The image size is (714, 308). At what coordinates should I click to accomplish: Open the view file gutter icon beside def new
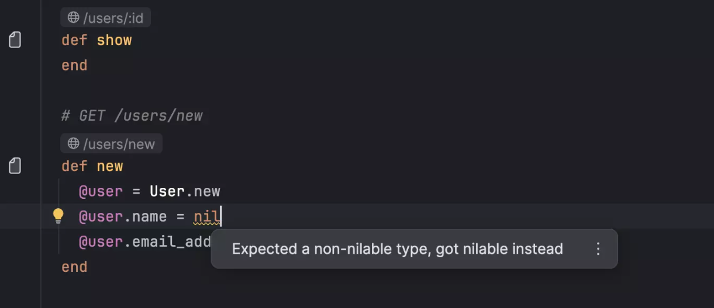click(15, 166)
